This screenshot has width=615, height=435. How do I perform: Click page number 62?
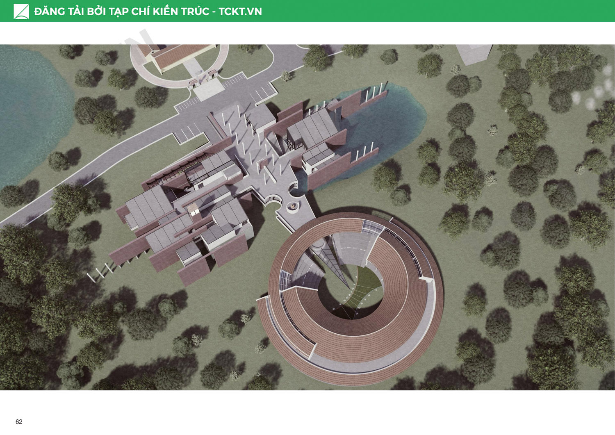(x=19, y=421)
